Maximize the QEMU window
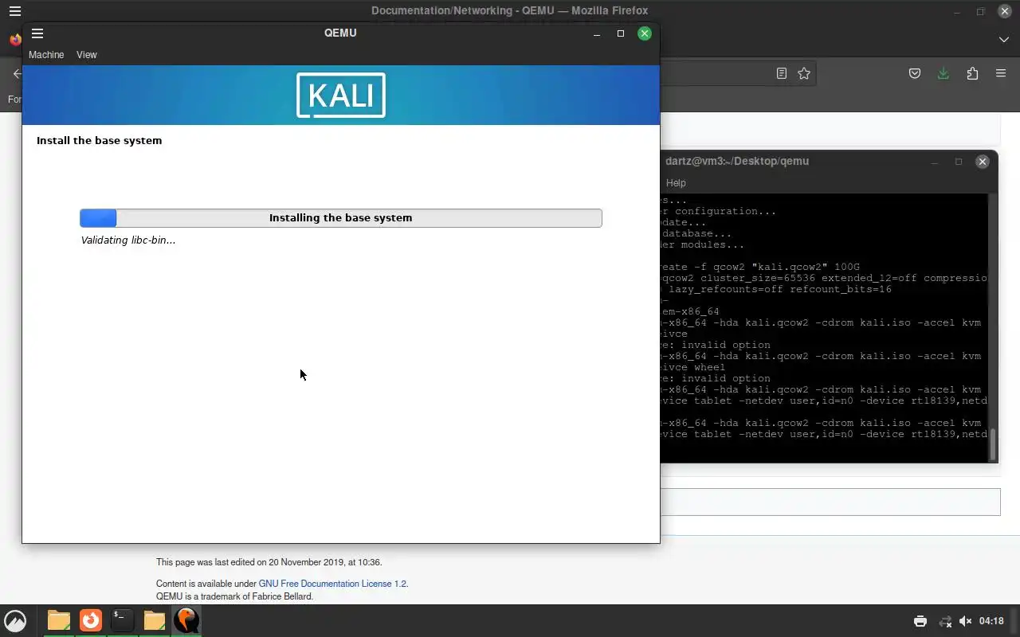 click(x=621, y=33)
